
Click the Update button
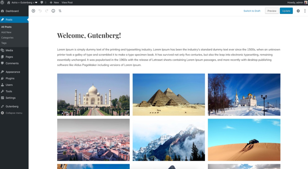(286, 11)
